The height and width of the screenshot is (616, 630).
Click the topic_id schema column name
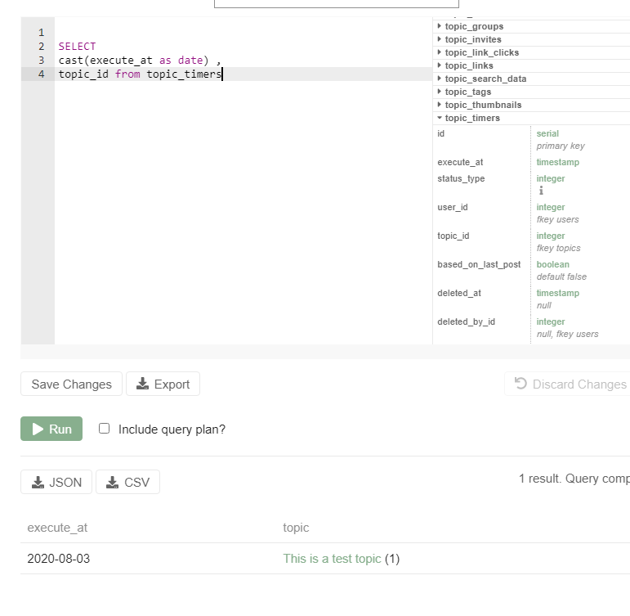(x=454, y=236)
